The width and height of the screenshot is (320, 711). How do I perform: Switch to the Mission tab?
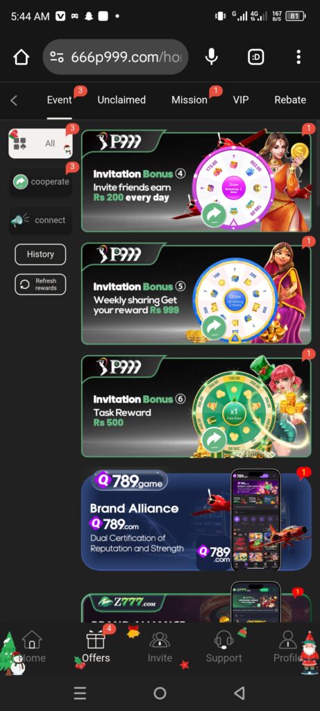[x=190, y=100]
